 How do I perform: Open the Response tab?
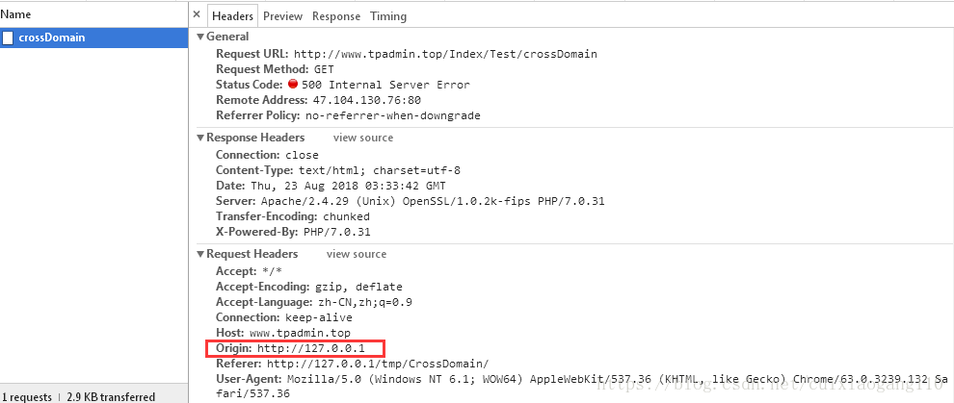336,16
